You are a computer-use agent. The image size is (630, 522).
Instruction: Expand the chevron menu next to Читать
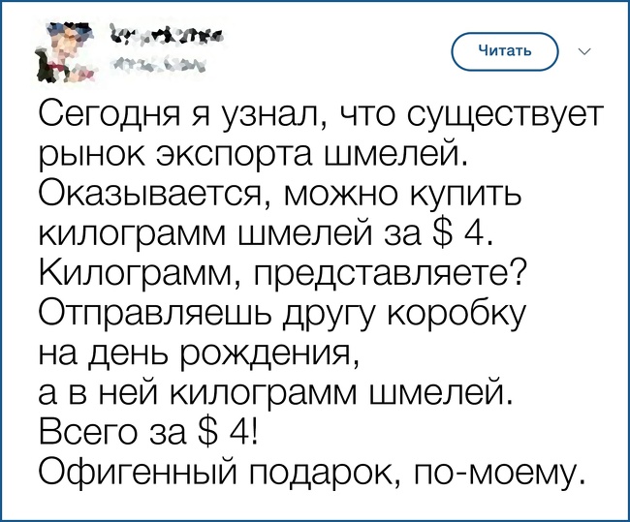tap(584, 52)
